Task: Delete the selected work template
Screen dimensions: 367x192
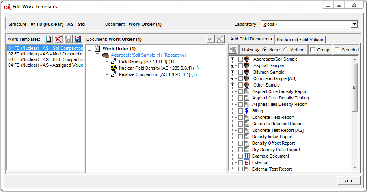Action: (58, 39)
